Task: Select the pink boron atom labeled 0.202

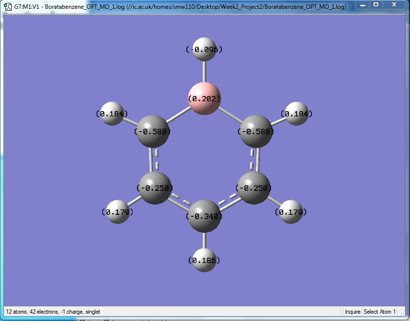Action: point(204,98)
